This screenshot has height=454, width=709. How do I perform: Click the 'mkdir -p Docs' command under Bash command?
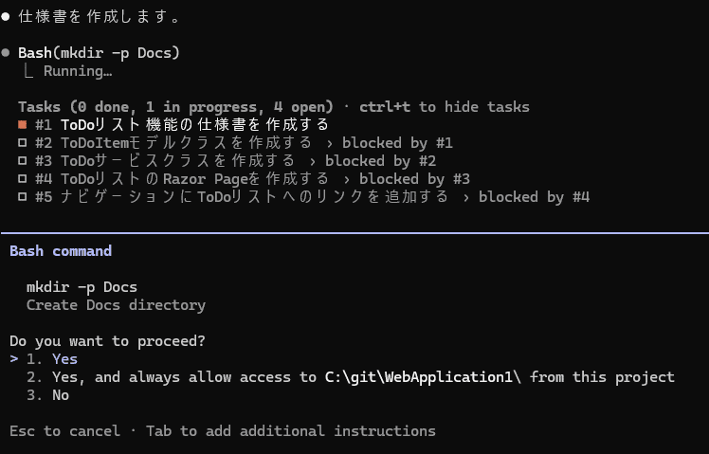[82, 287]
